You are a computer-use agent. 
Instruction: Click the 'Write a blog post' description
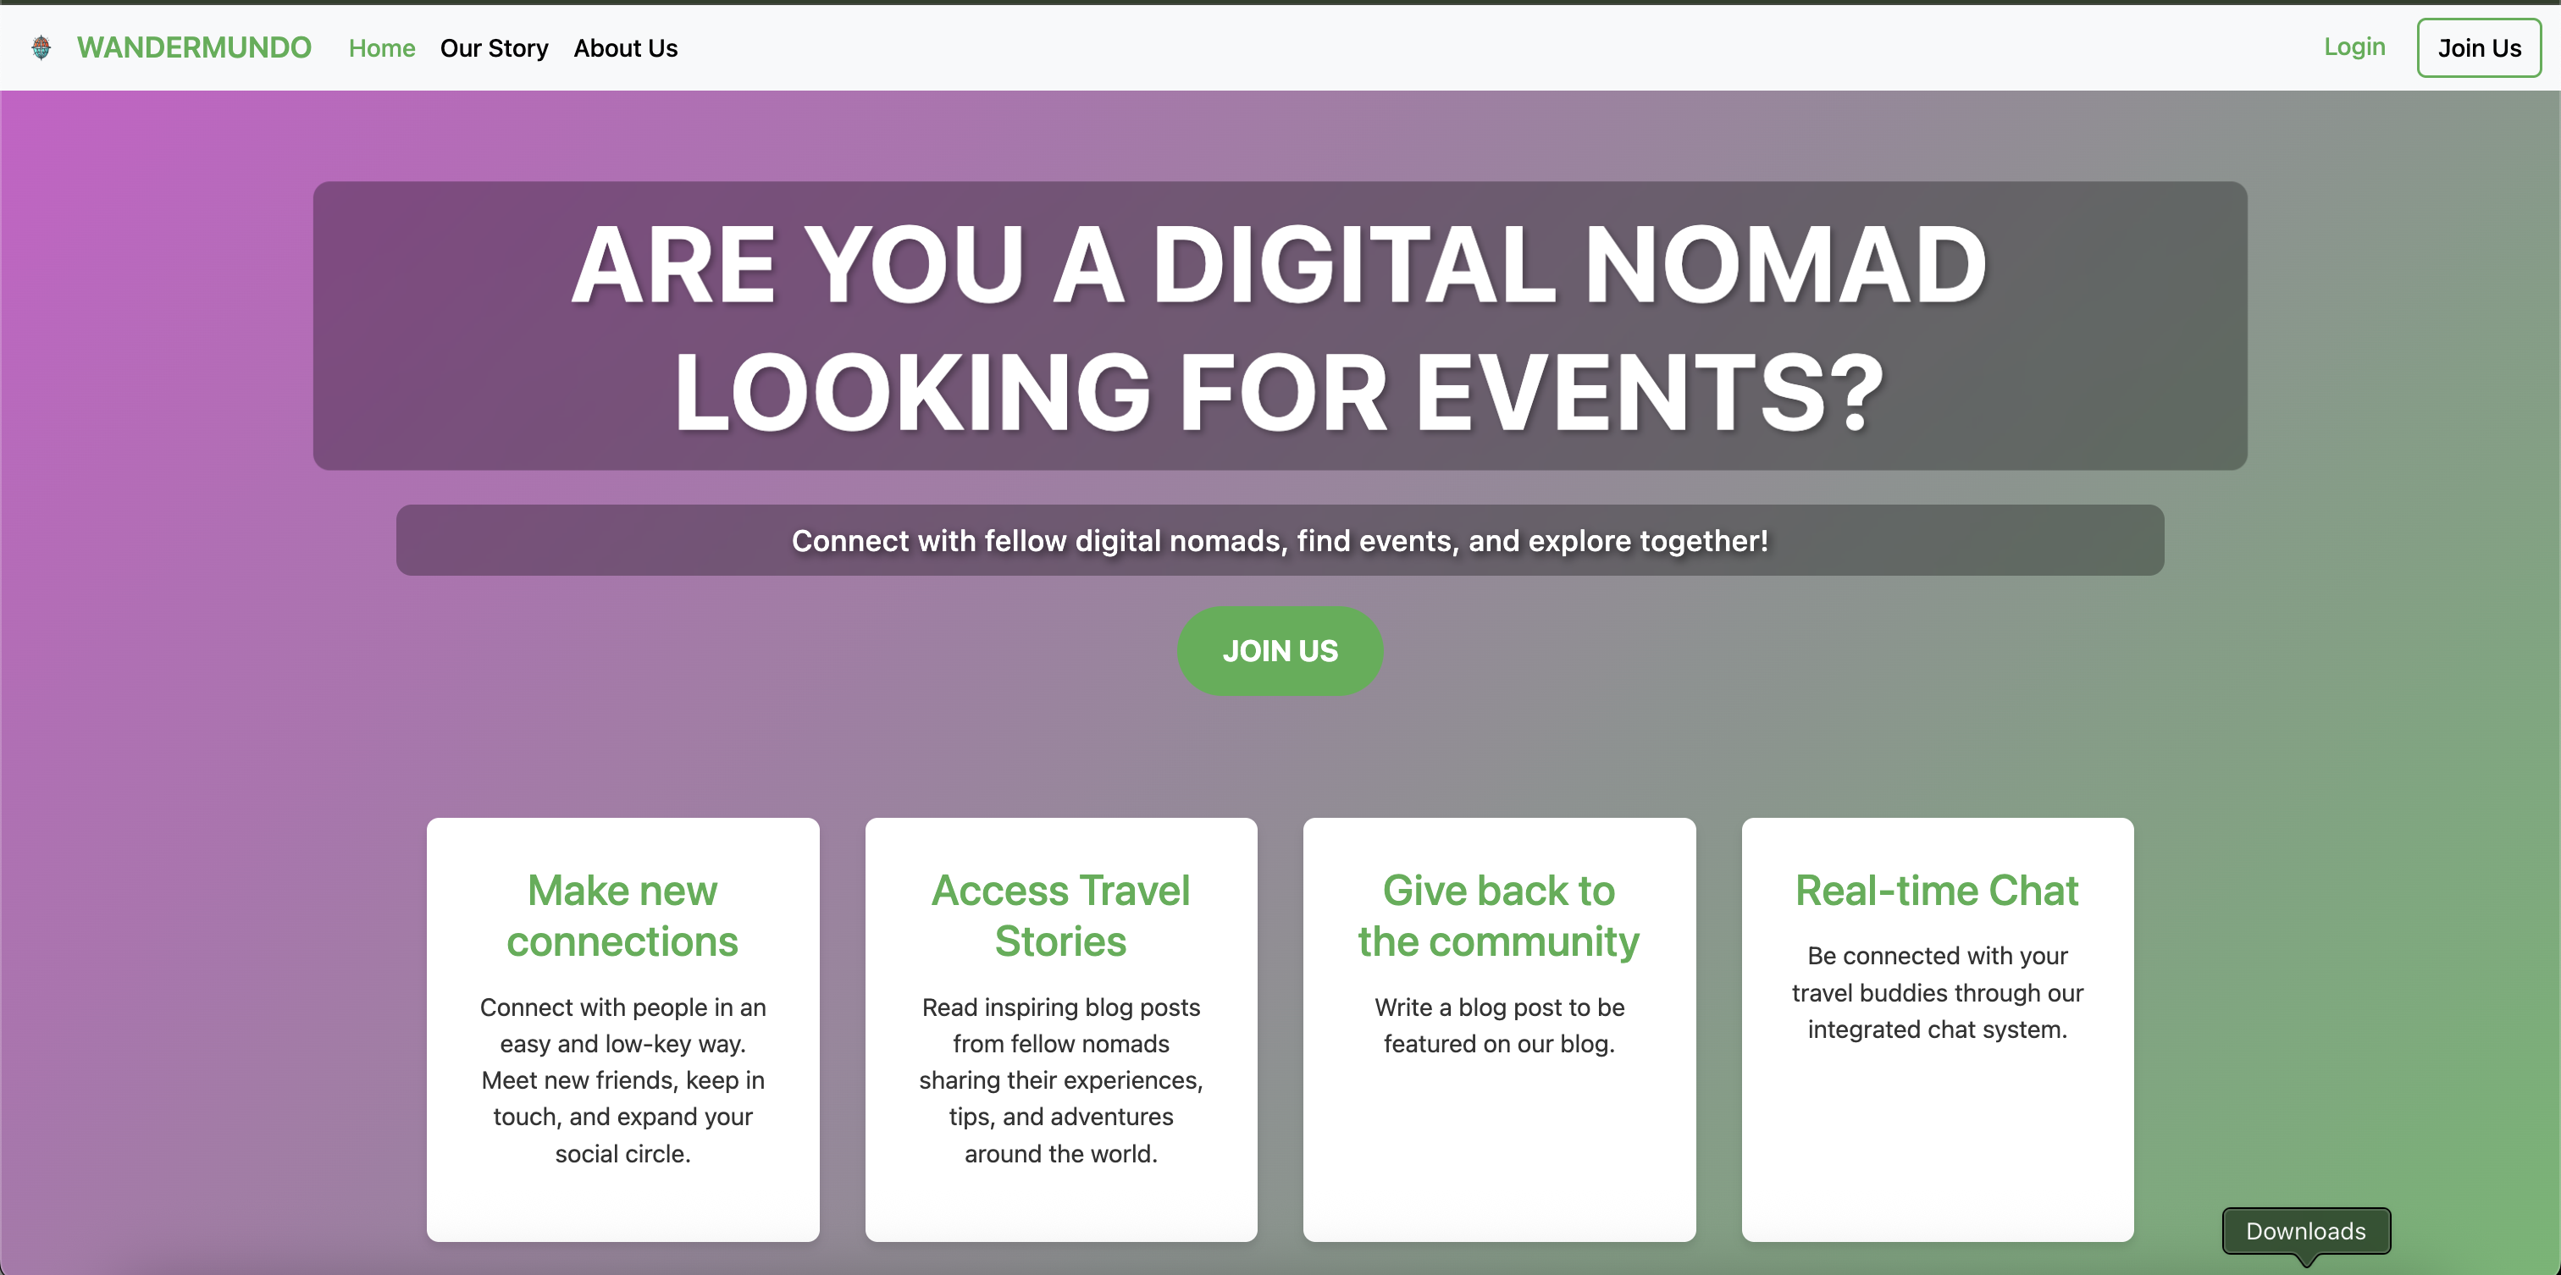pos(1498,1024)
